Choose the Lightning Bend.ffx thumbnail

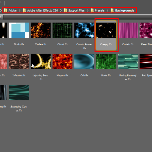pyautogui.click(x=41, y=61)
